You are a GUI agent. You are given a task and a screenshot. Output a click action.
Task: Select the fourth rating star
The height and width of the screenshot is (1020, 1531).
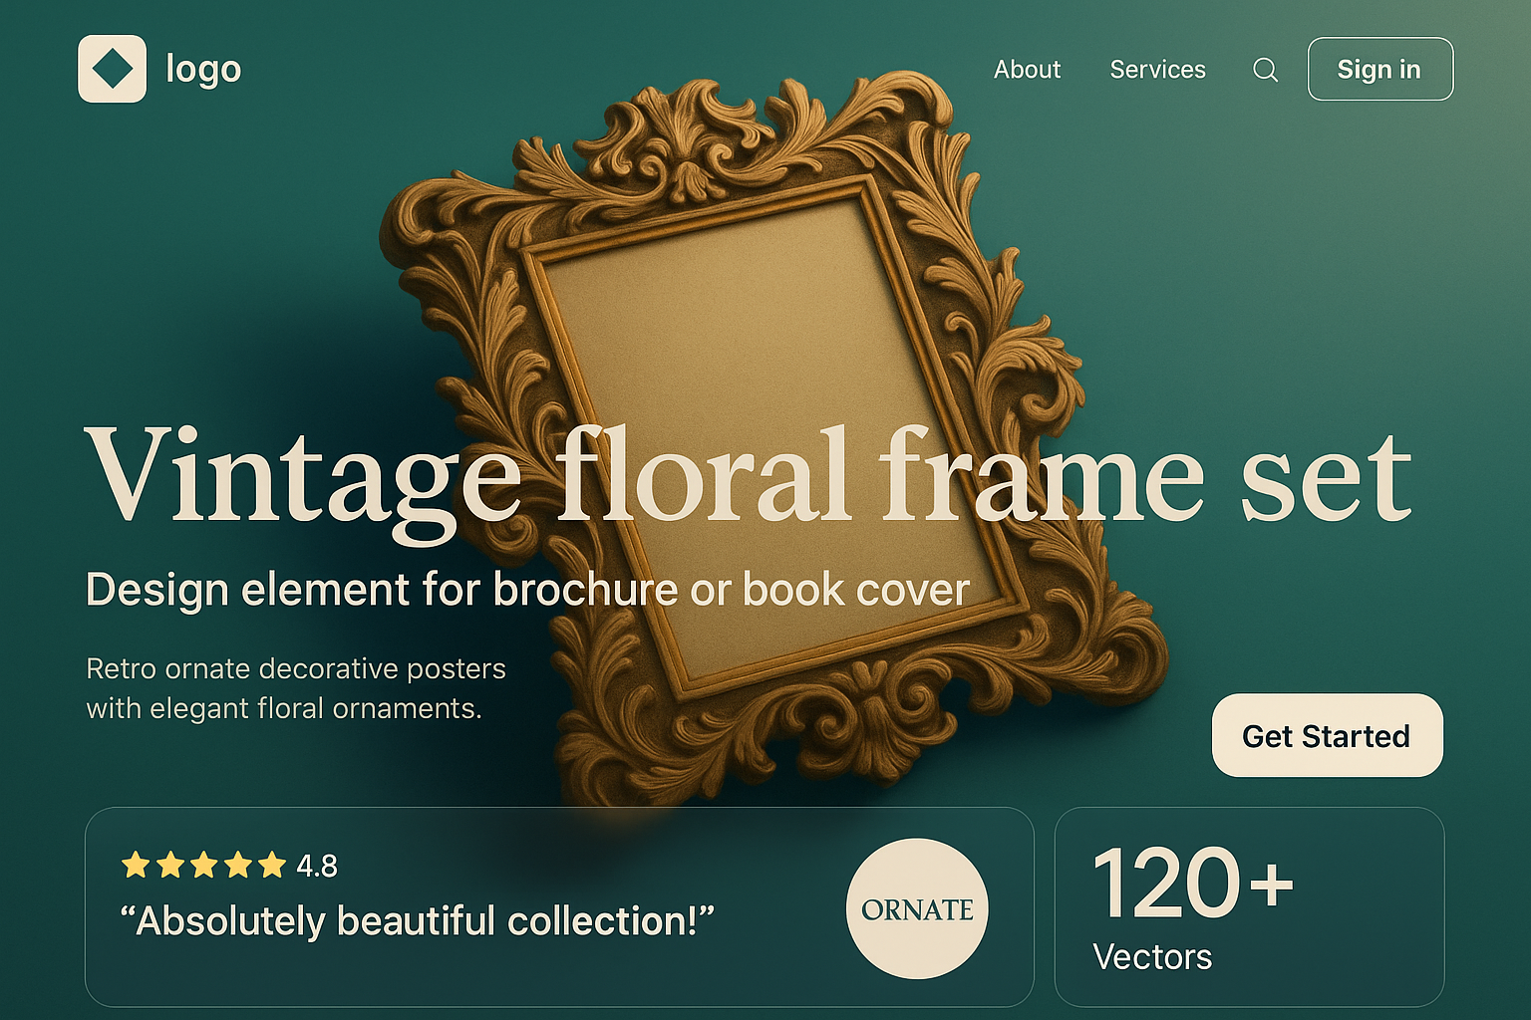tap(237, 865)
